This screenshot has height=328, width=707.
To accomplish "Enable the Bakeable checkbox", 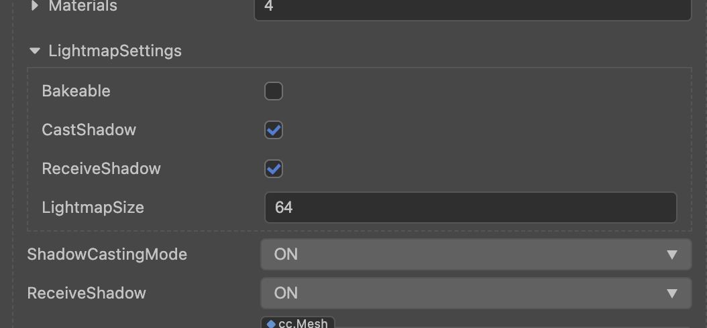I will tap(274, 91).
